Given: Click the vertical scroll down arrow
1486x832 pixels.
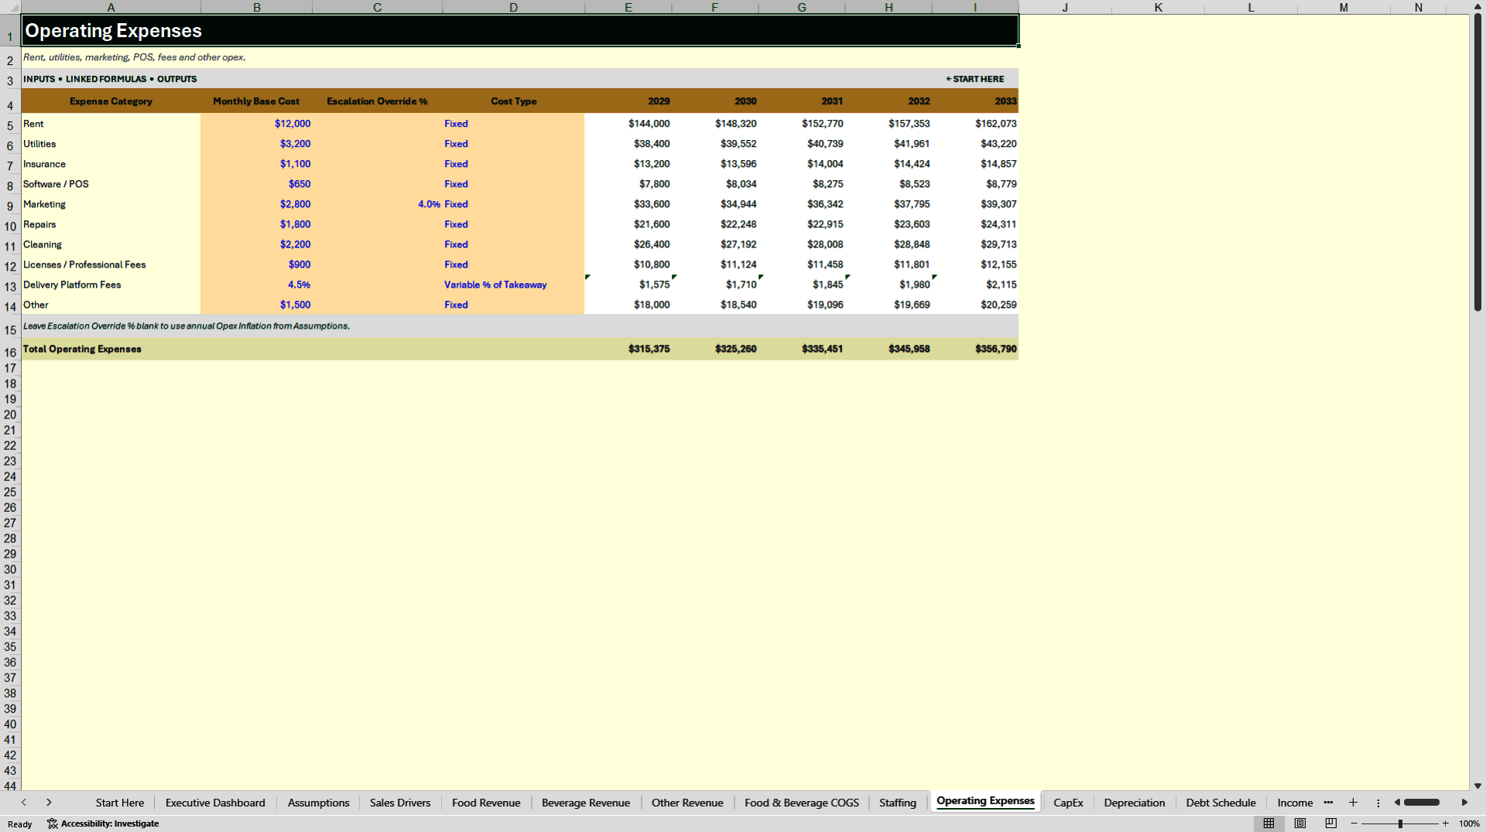Looking at the screenshot, I should 1477,786.
